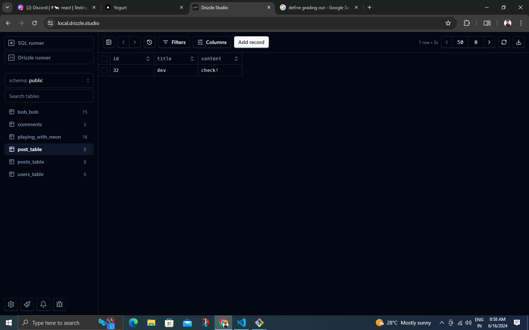Switch to the Google Search tab
This screenshot has width=529, height=330.
319,7
